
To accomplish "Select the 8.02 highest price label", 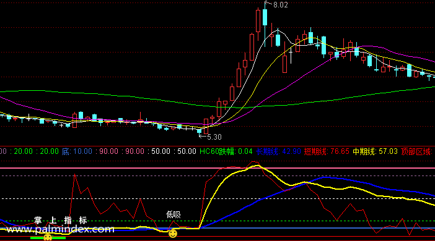I will [x=281, y=5].
